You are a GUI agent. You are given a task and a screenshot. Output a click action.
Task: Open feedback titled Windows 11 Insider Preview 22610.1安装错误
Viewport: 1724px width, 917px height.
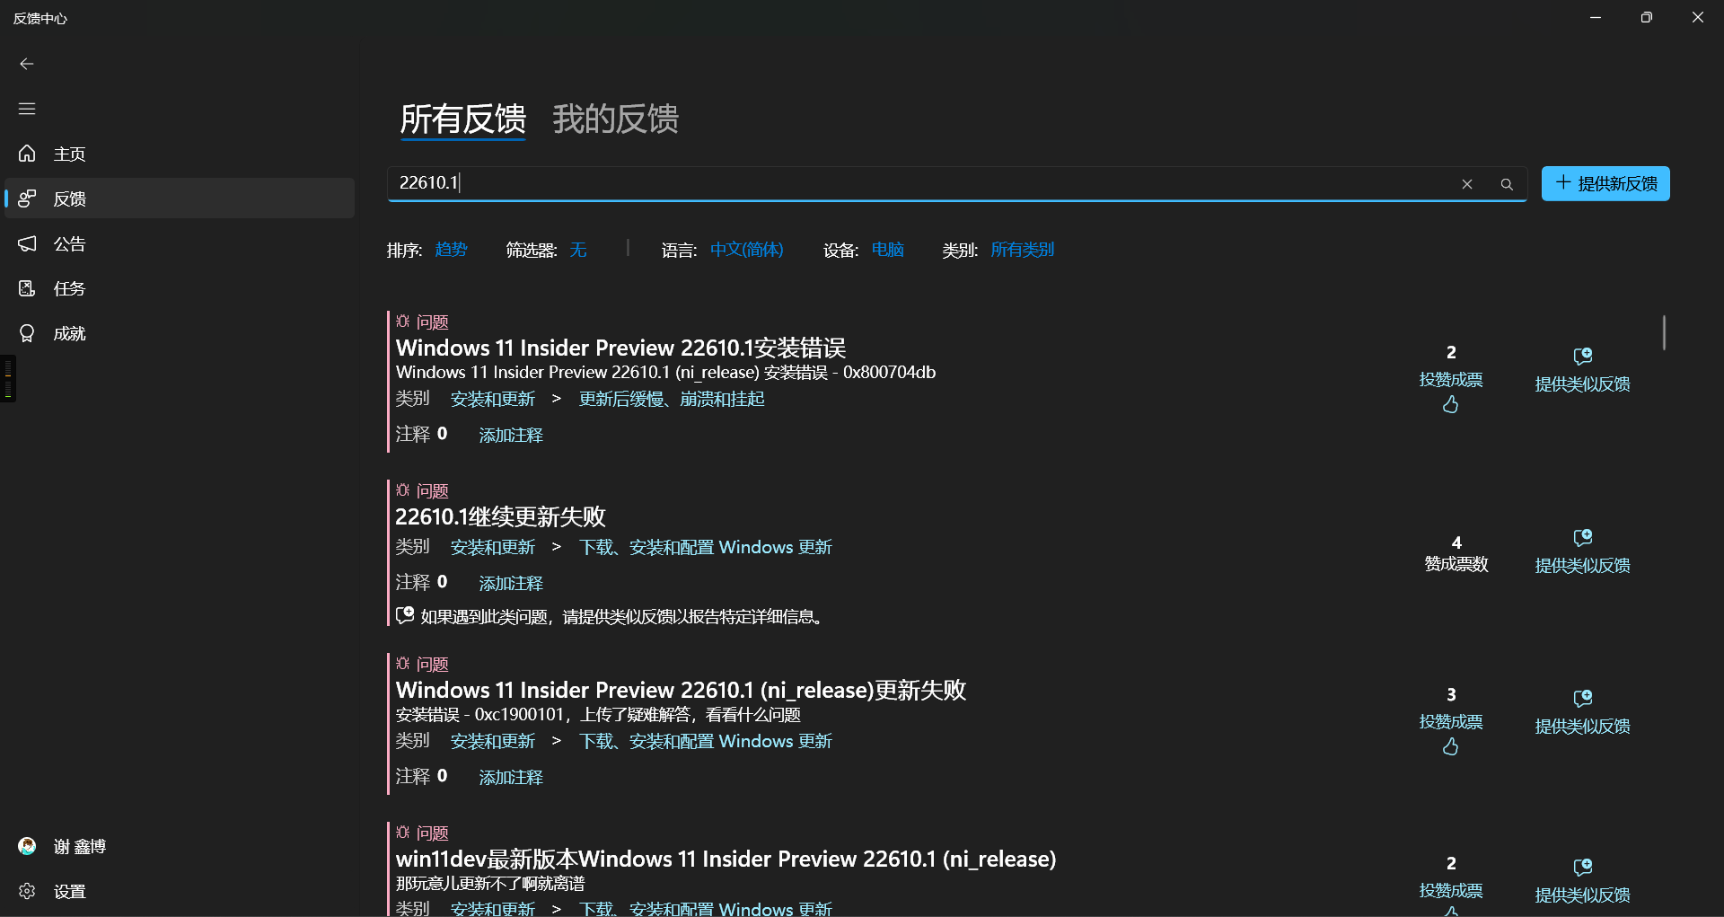[x=620, y=348]
